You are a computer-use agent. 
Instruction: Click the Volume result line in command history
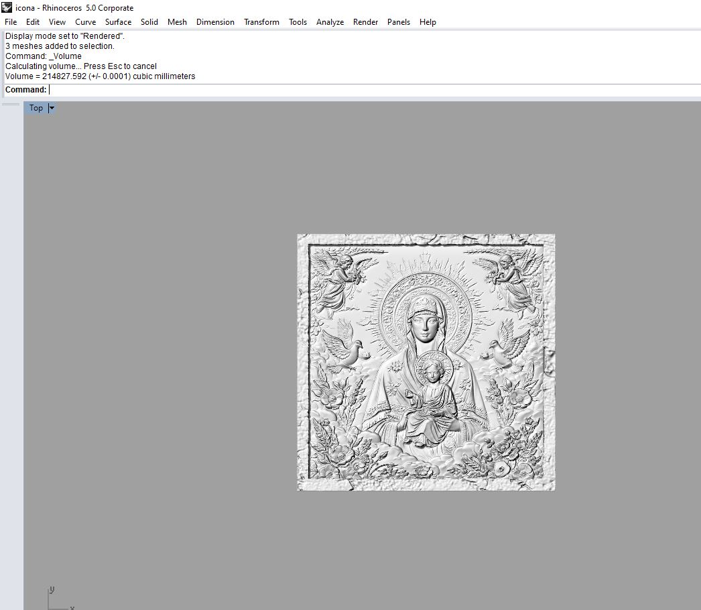[100, 76]
